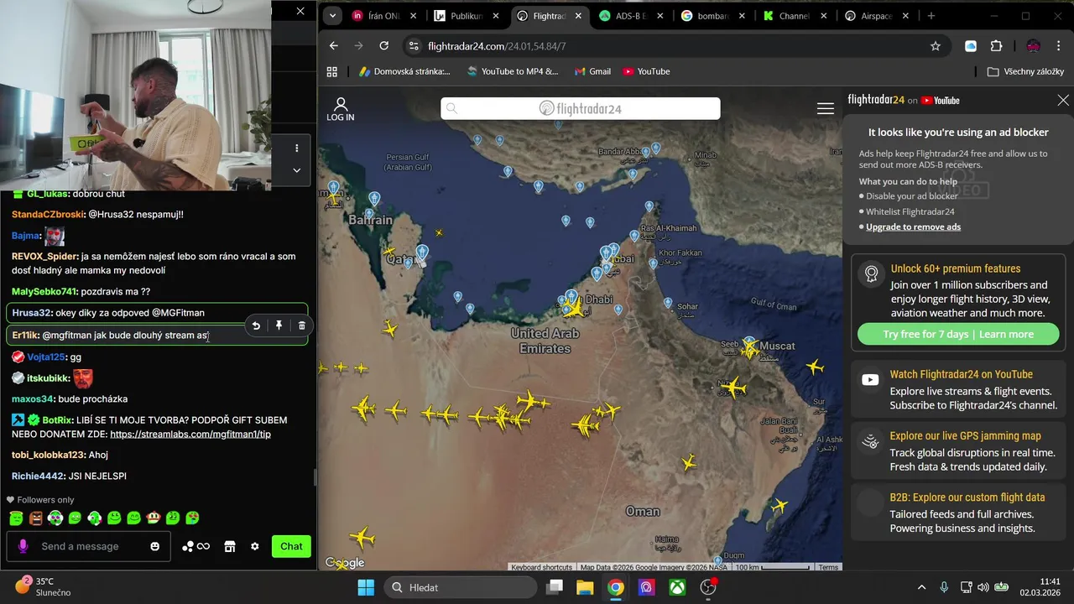Click the mushroom cap emote
The width and height of the screenshot is (1074, 604).
click(x=154, y=518)
